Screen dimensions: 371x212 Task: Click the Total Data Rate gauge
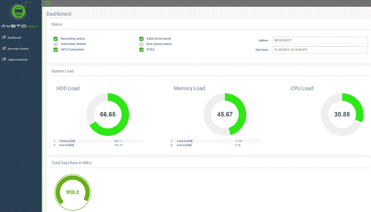click(73, 193)
